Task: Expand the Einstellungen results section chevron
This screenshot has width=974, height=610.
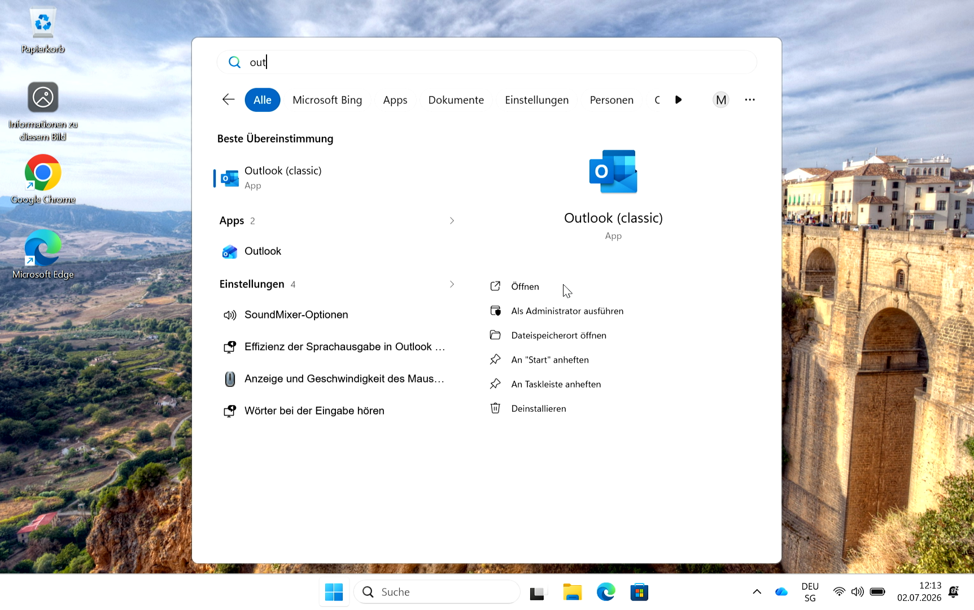Action: 452,284
